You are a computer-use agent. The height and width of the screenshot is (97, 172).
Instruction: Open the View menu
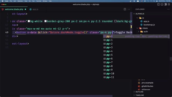[26, 1]
